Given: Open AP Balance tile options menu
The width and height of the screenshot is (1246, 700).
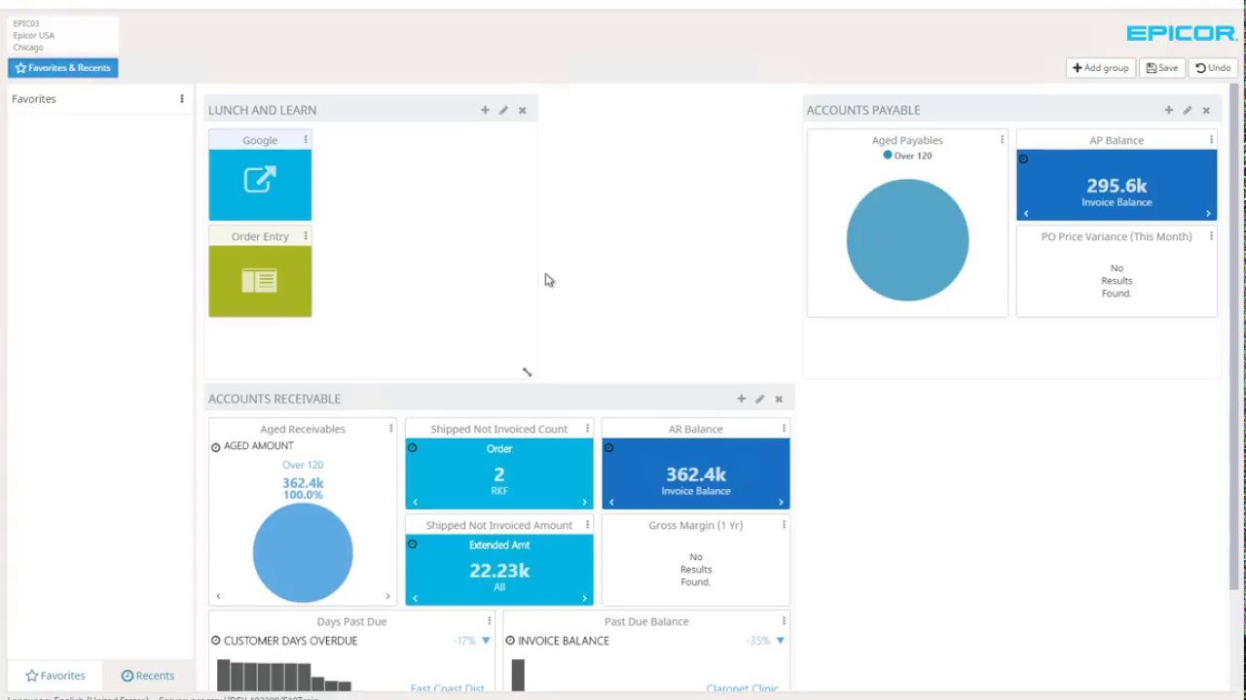Looking at the screenshot, I should [1211, 140].
